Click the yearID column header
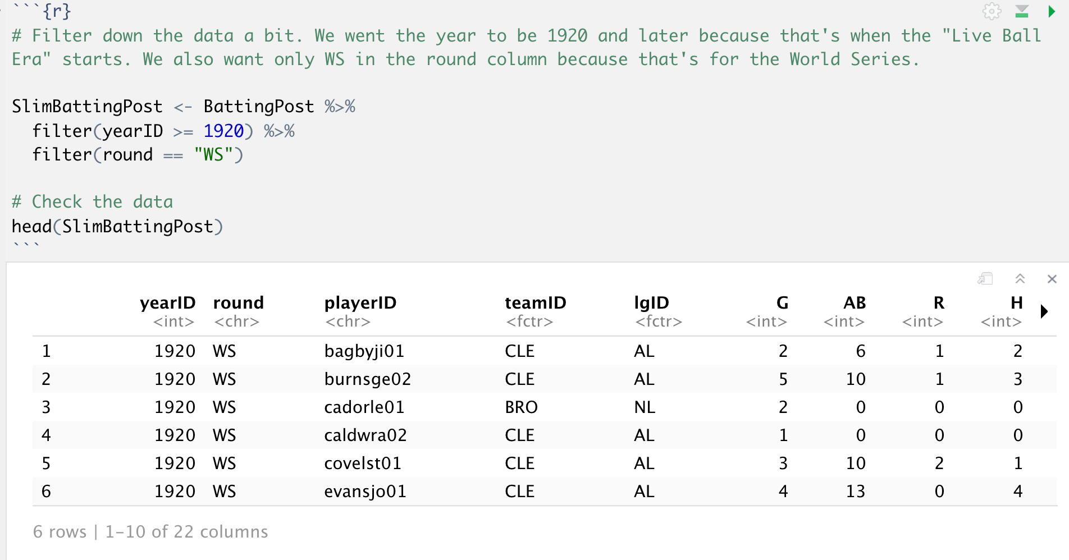Viewport: 1069px width, 560px height. click(x=167, y=303)
